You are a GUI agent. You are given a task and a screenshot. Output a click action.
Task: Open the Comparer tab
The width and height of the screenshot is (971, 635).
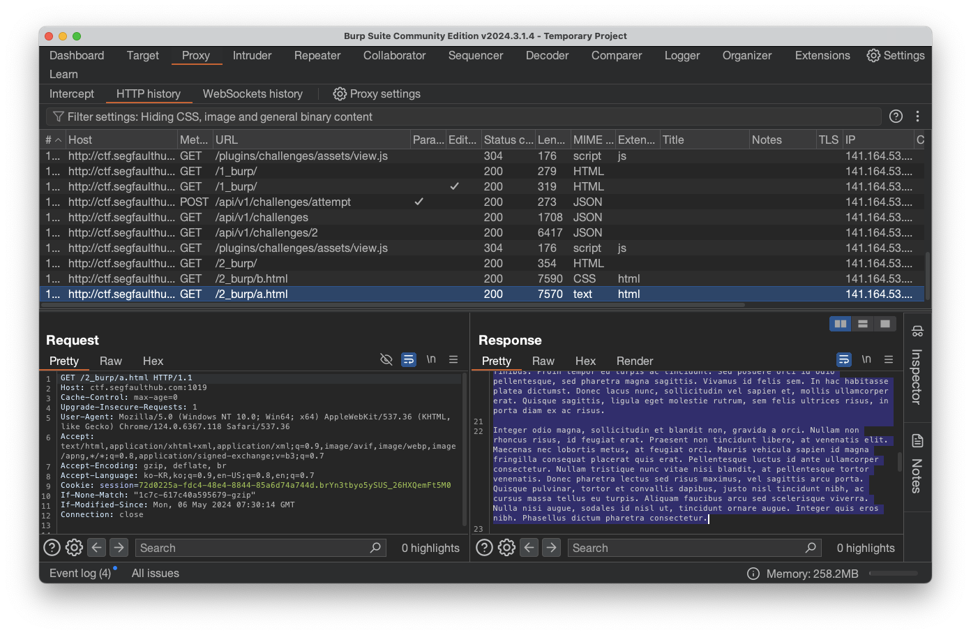(x=617, y=55)
